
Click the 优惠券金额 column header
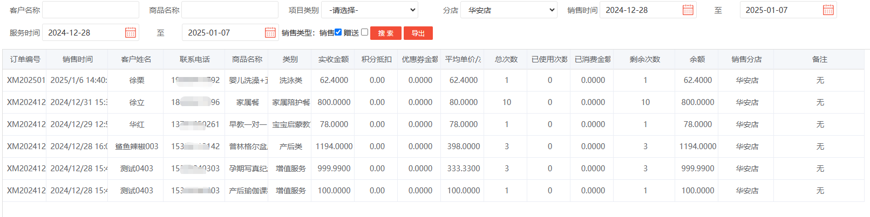point(420,59)
